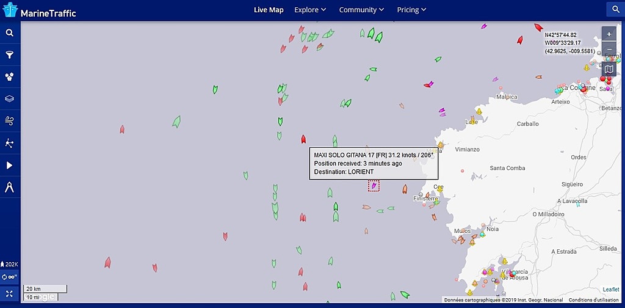
Task: Zoom in with the plus button
Action: tap(609, 34)
